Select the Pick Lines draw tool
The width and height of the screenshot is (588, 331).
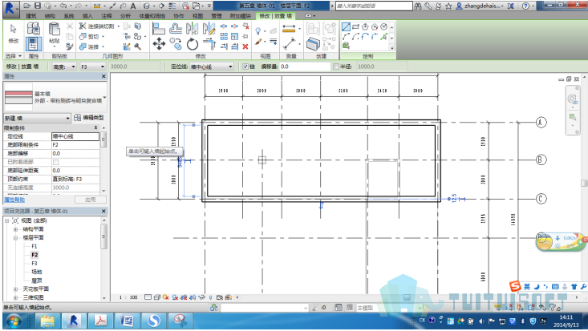tap(383, 37)
